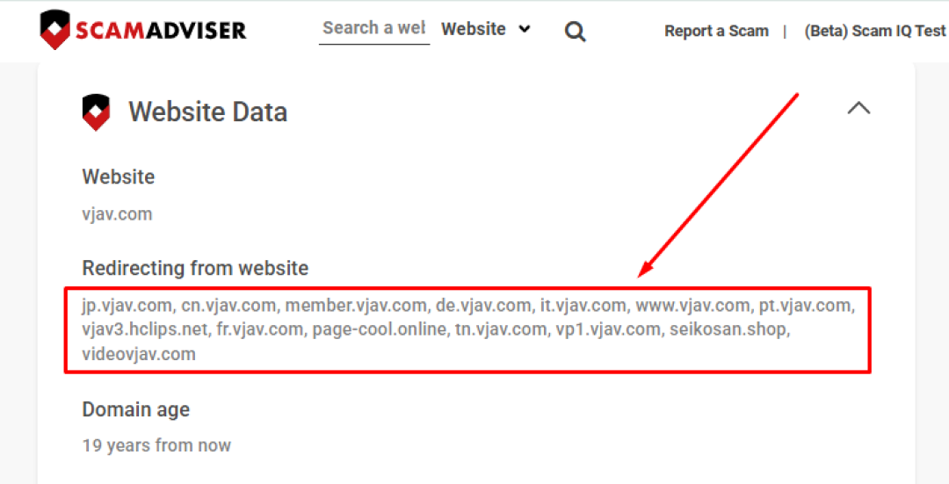The width and height of the screenshot is (949, 484).
Task: Click the shield icon beside Website Data
Action: pos(96,112)
